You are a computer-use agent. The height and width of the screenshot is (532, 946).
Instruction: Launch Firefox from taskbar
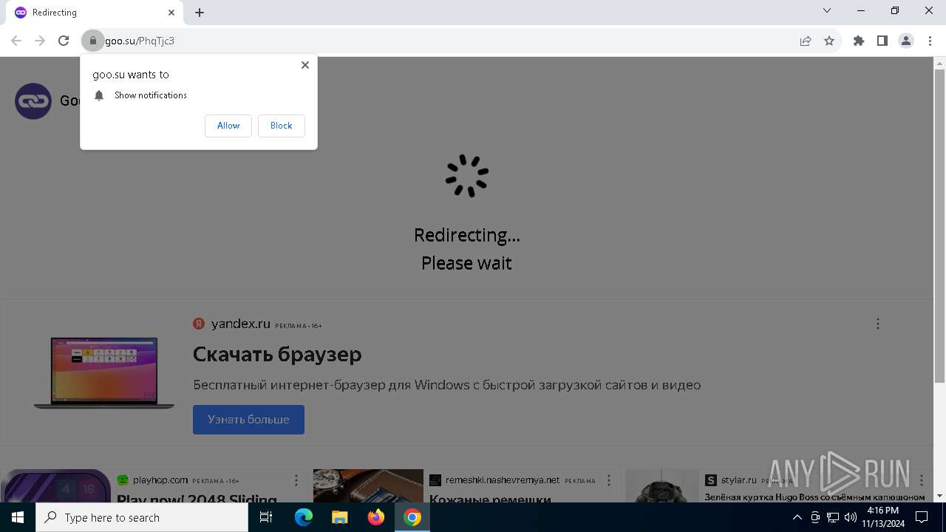point(376,517)
